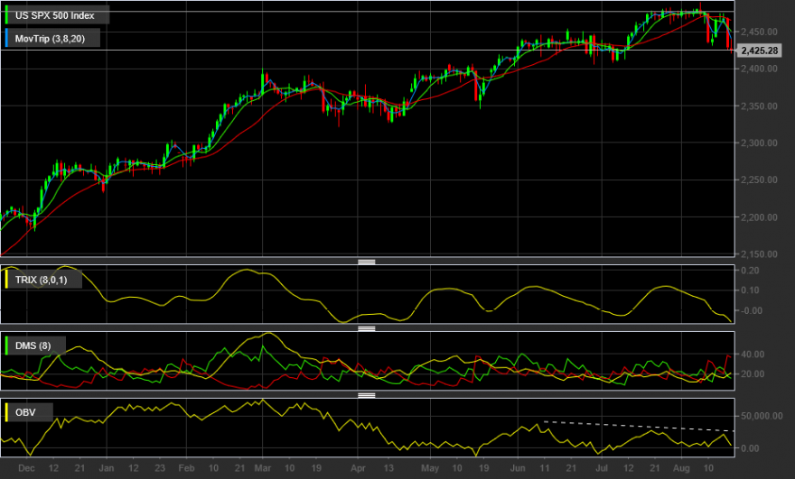Click the 2,425.28 current price tag
The height and width of the screenshot is (479, 795).
(759, 51)
